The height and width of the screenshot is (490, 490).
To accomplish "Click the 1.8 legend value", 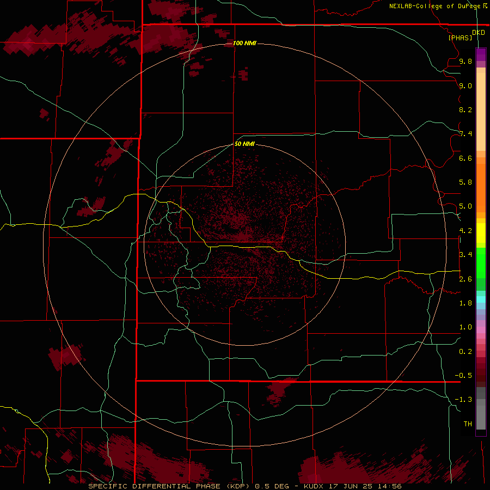I will pos(465,303).
